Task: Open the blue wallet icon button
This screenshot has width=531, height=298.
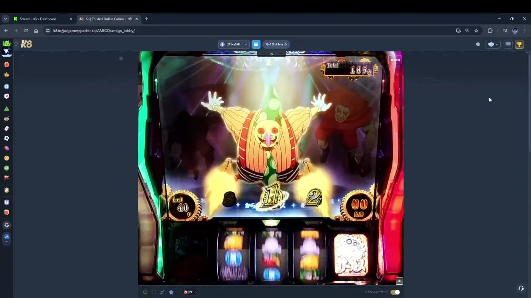Action: pyautogui.click(x=256, y=44)
